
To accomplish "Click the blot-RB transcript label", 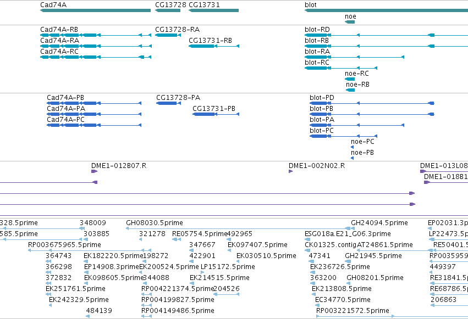I will 317,41.
